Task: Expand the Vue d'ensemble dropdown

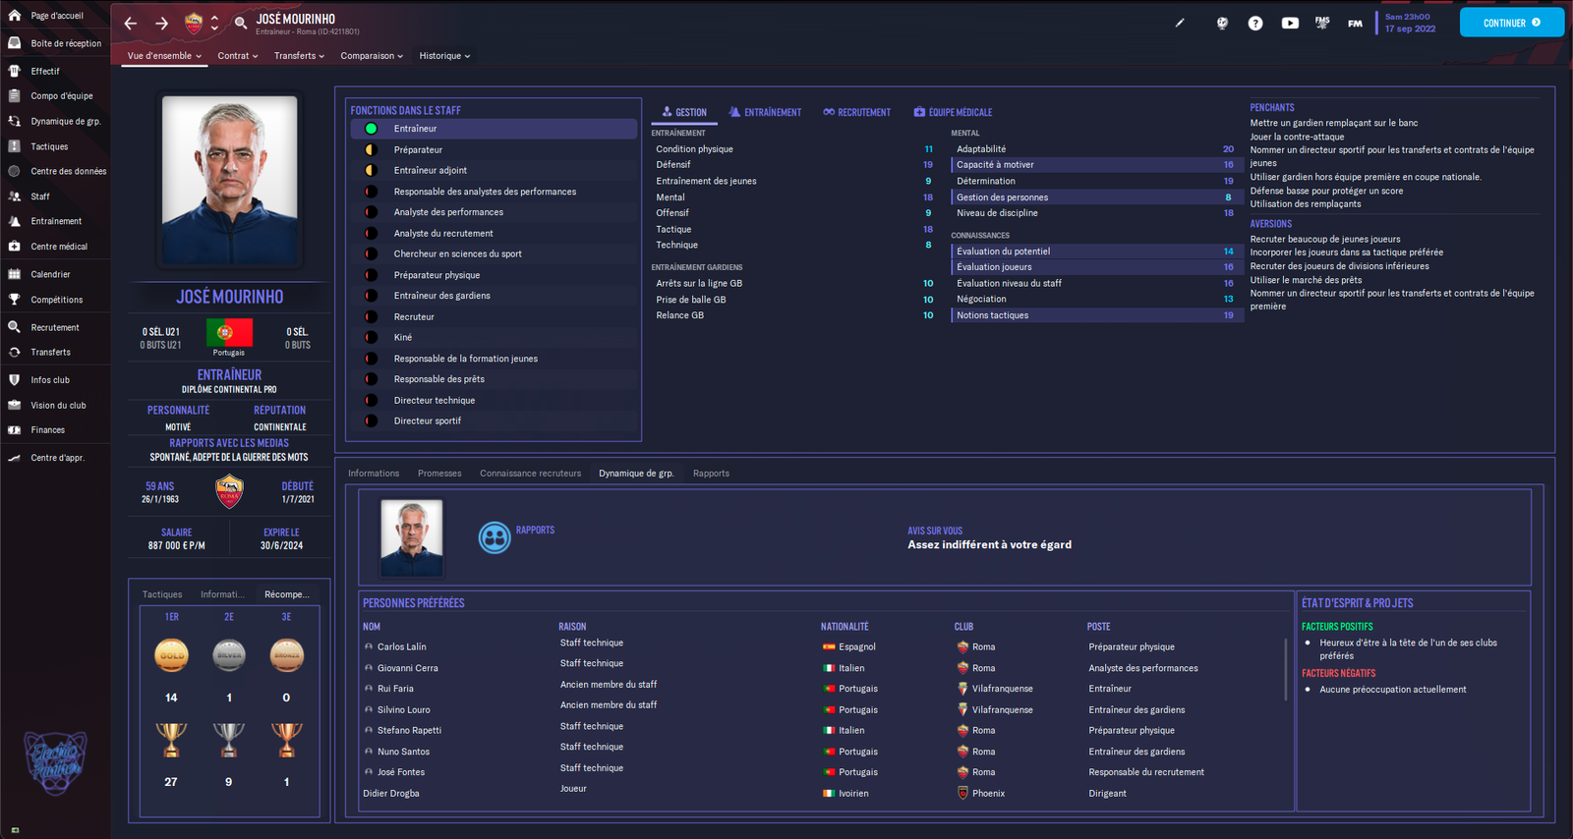Action: pos(164,56)
